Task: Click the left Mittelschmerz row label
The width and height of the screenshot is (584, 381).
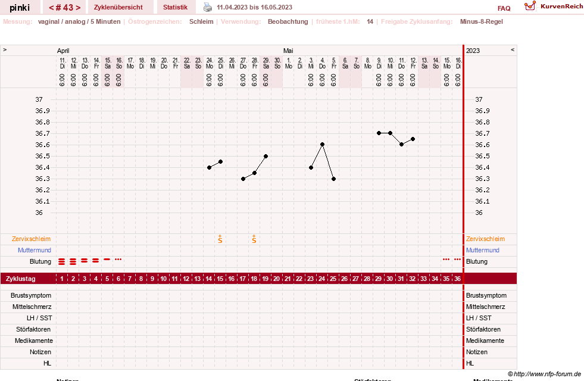Action: 32,307
